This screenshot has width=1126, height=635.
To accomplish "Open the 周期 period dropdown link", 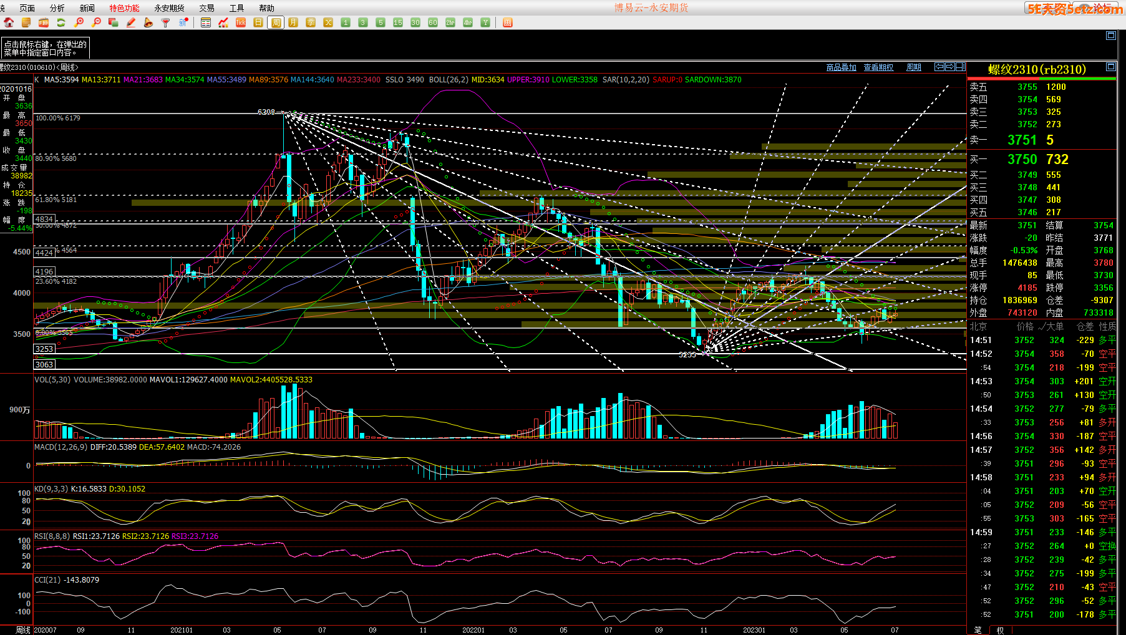I will (914, 67).
